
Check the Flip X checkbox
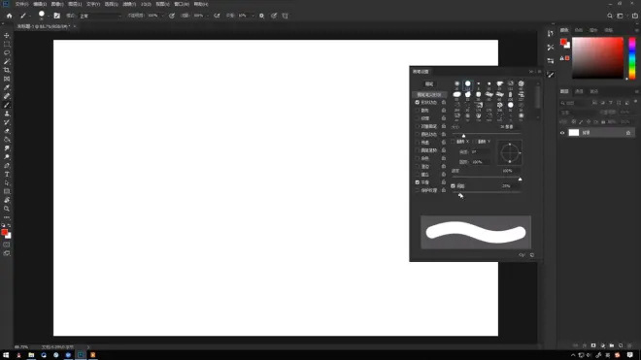point(453,142)
